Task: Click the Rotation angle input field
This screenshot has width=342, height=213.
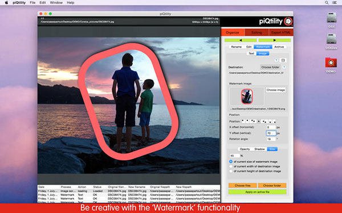Action: (271, 139)
